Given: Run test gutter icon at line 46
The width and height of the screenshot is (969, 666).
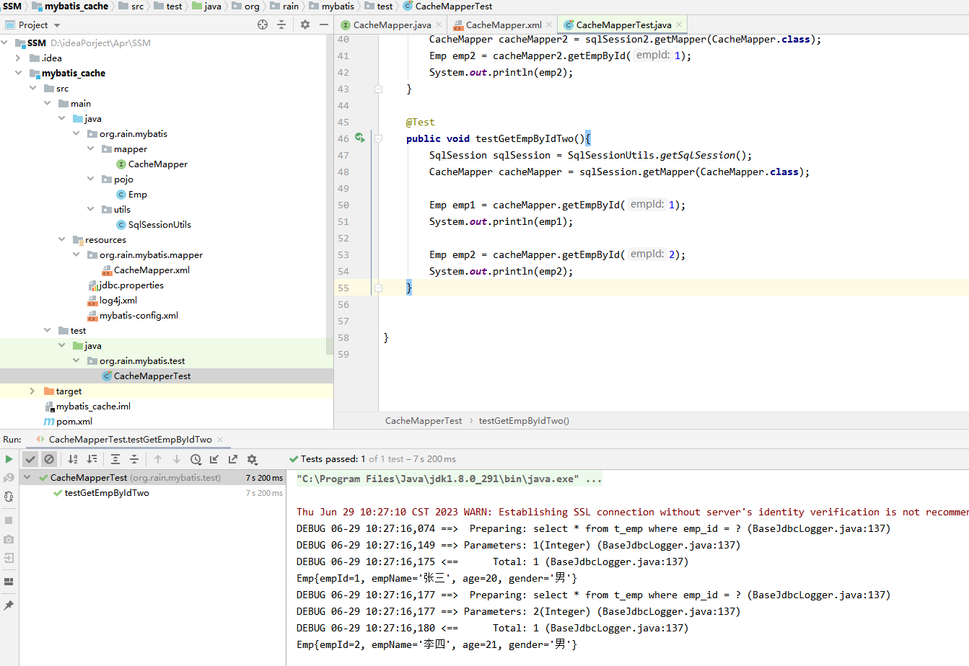Looking at the screenshot, I should 359,138.
